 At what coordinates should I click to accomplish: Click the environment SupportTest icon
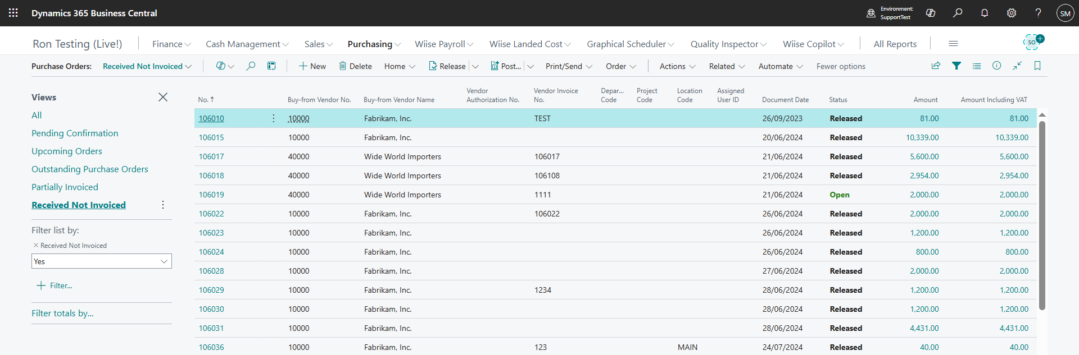(x=871, y=13)
